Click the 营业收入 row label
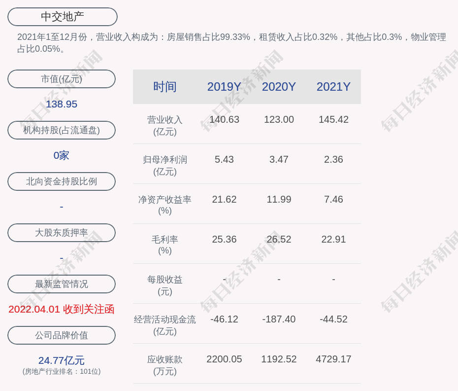 165,125
